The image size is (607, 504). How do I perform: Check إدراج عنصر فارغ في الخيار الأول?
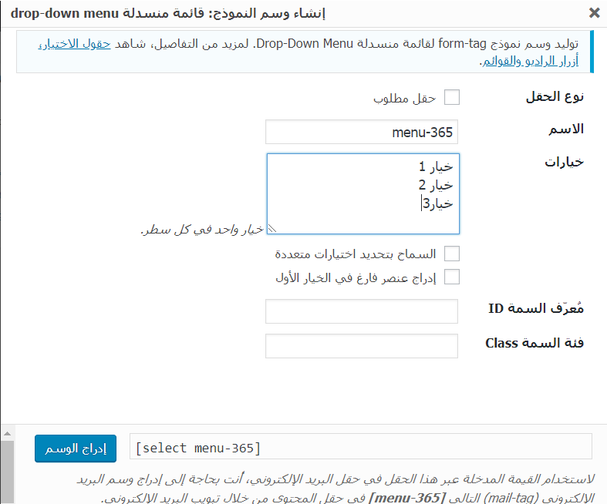point(452,277)
